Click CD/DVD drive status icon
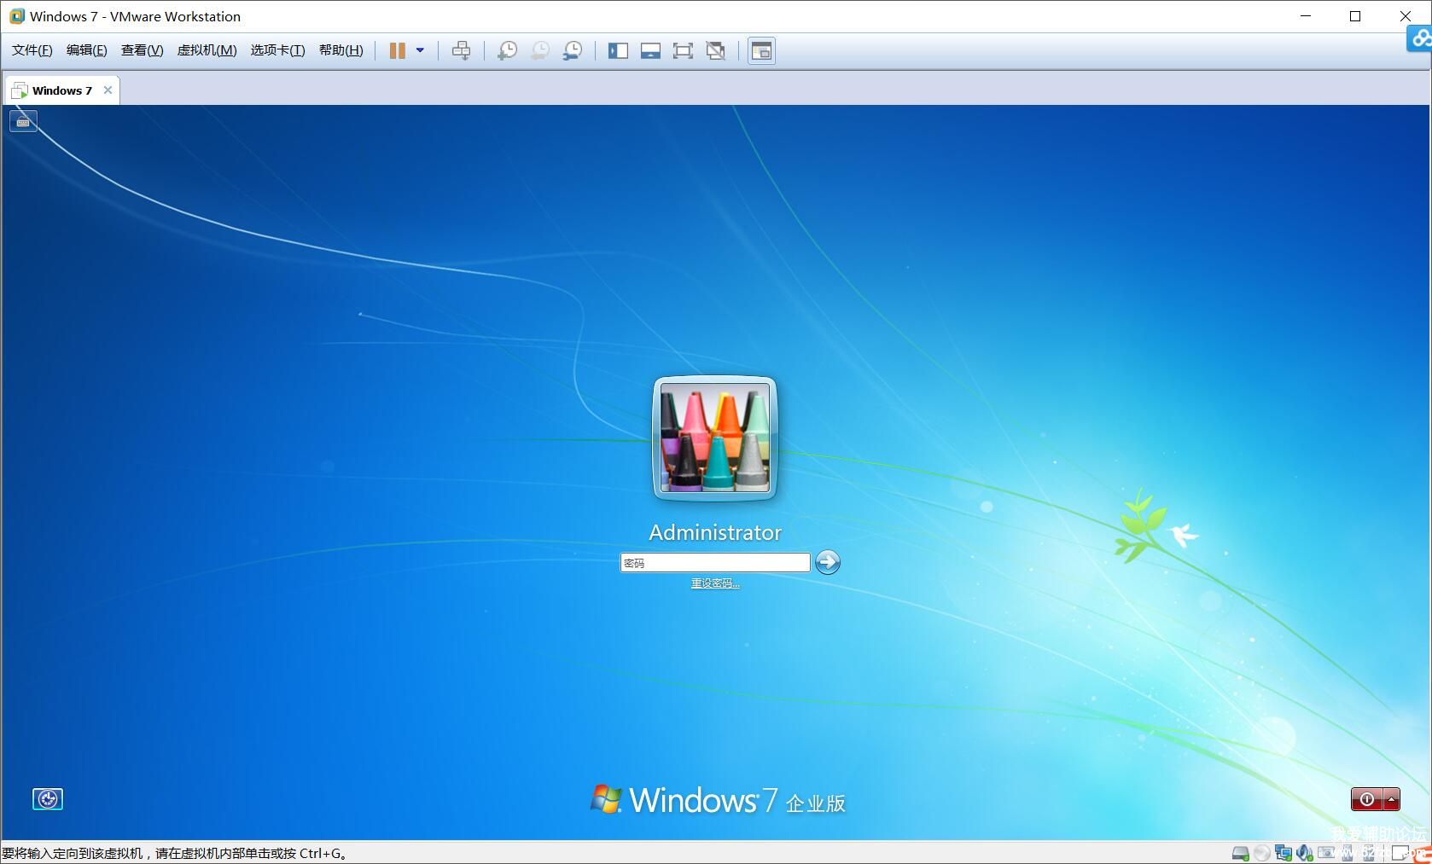Screen dimensions: 1432x864 point(1262,853)
